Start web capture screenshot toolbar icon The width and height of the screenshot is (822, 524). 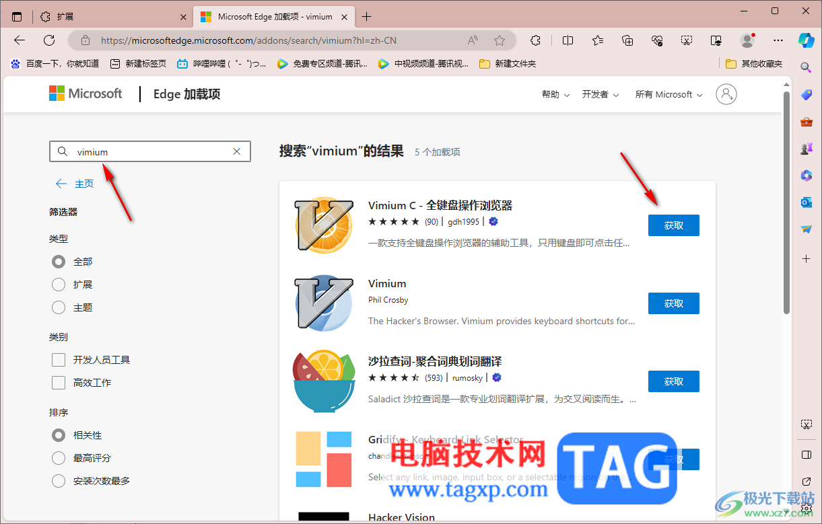pyautogui.click(x=687, y=40)
